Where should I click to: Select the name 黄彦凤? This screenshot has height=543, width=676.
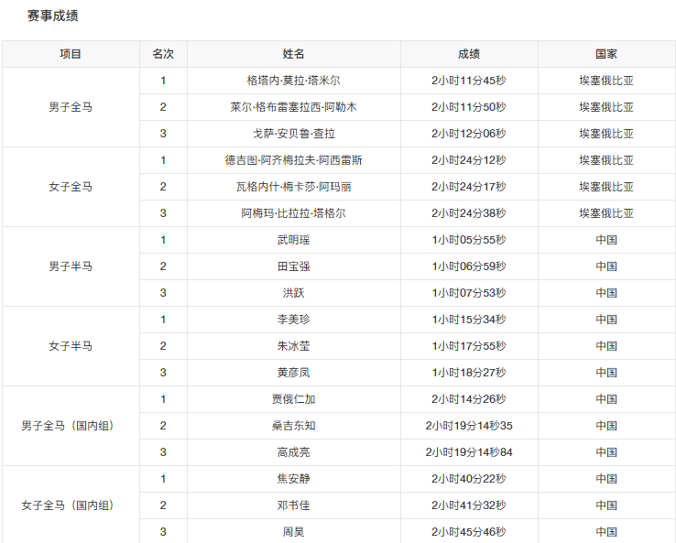click(x=294, y=373)
